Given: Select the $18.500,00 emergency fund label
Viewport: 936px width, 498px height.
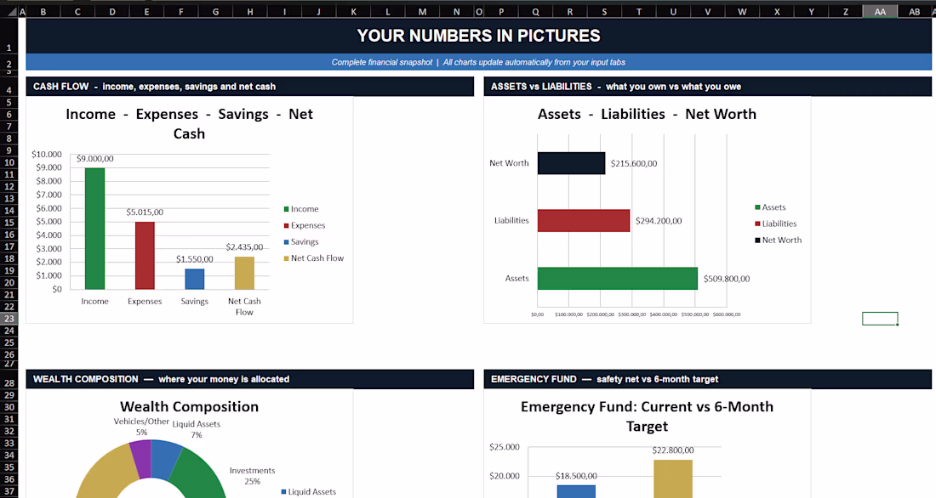Looking at the screenshot, I should point(576,476).
